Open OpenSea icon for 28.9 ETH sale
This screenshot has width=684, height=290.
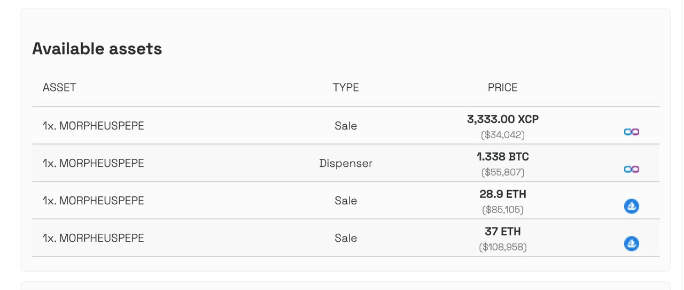[x=632, y=206]
